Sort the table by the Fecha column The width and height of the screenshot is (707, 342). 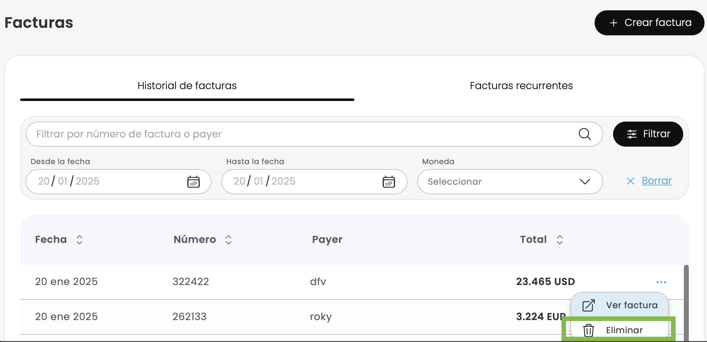tap(80, 240)
